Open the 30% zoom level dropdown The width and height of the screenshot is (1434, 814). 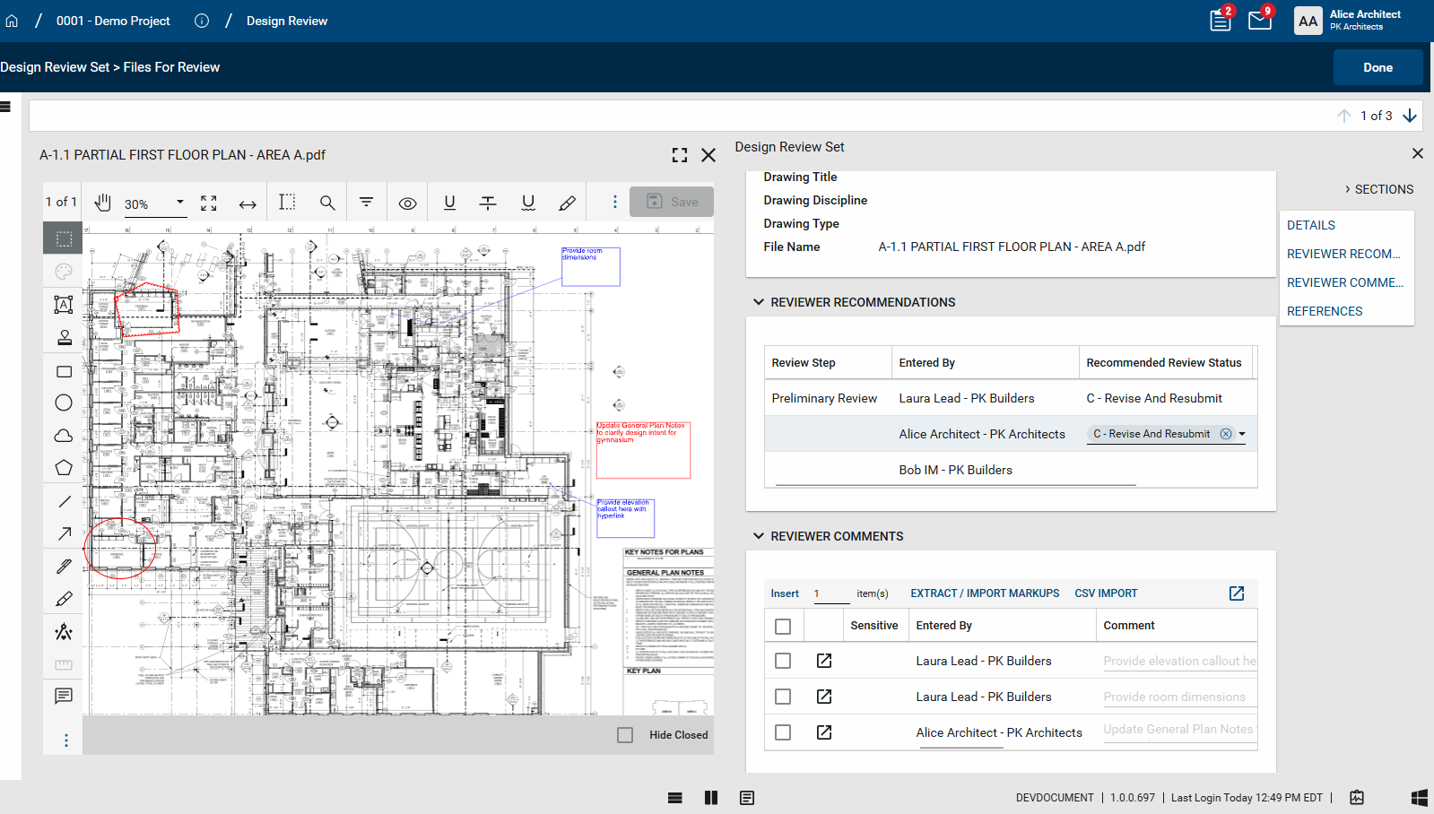(x=179, y=203)
